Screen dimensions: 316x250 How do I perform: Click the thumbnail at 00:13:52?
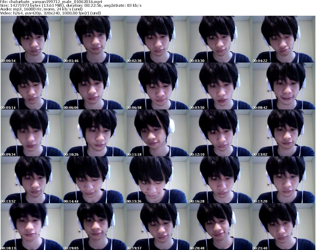pos(32,180)
